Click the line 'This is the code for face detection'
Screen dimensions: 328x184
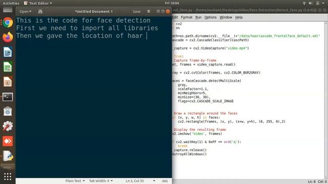pyautogui.click(x=83, y=20)
